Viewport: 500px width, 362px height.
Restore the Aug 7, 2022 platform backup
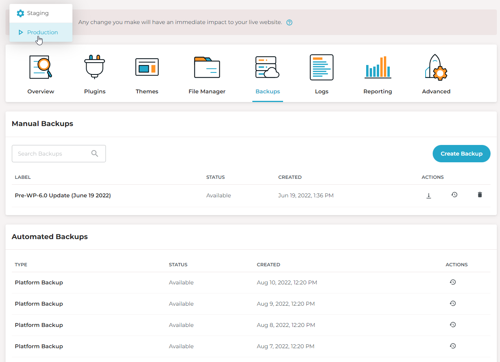(453, 346)
